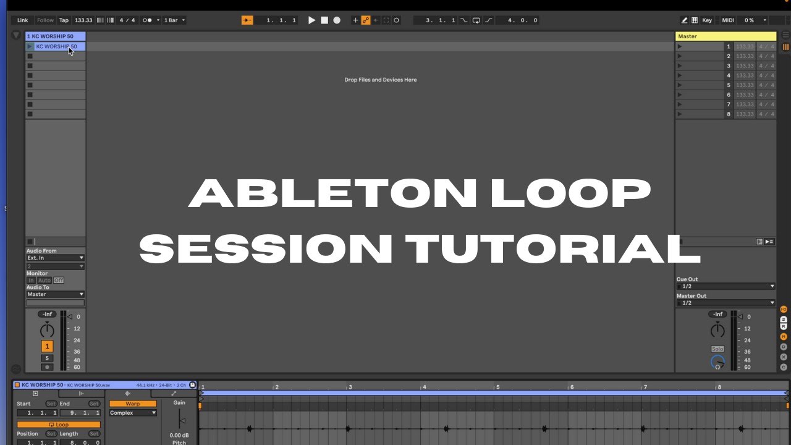Click the transport Play button
791x445 pixels.
click(x=311, y=20)
